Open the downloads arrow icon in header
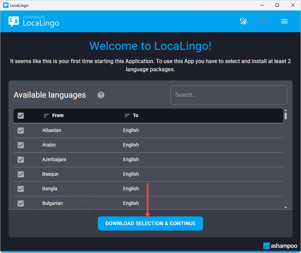301x253 pixels. (264, 21)
